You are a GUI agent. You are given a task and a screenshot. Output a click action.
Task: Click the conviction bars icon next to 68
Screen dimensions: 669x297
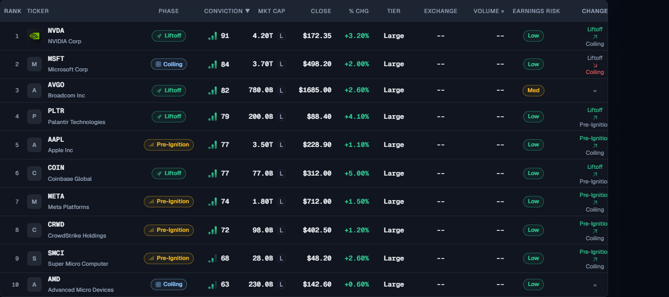click(x=213, y=258)
